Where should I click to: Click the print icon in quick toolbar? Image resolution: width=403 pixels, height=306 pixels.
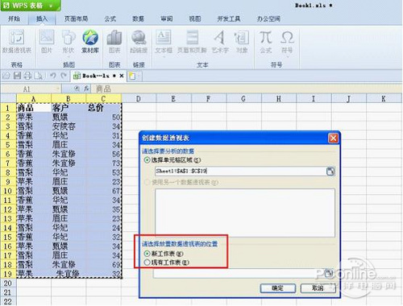pos(27,76)
